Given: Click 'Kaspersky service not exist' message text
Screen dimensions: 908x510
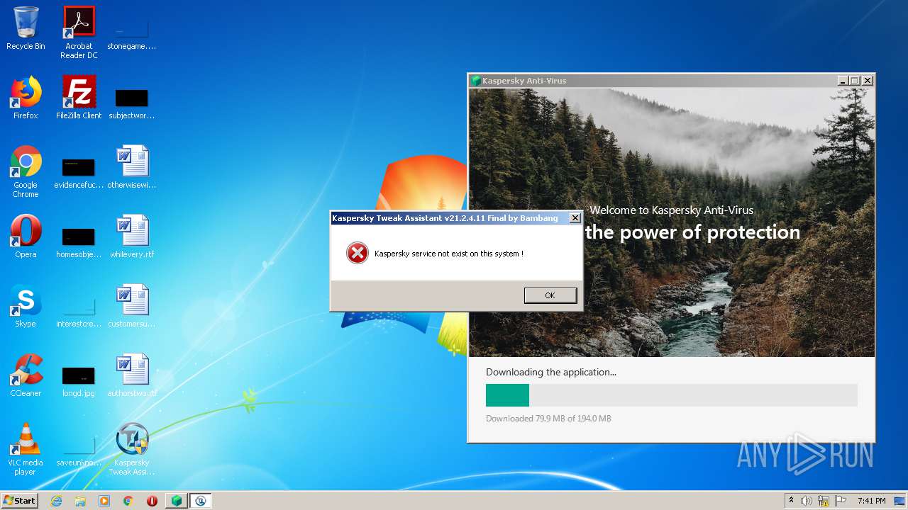Looking at the screenshot, I should coord(449,254).
